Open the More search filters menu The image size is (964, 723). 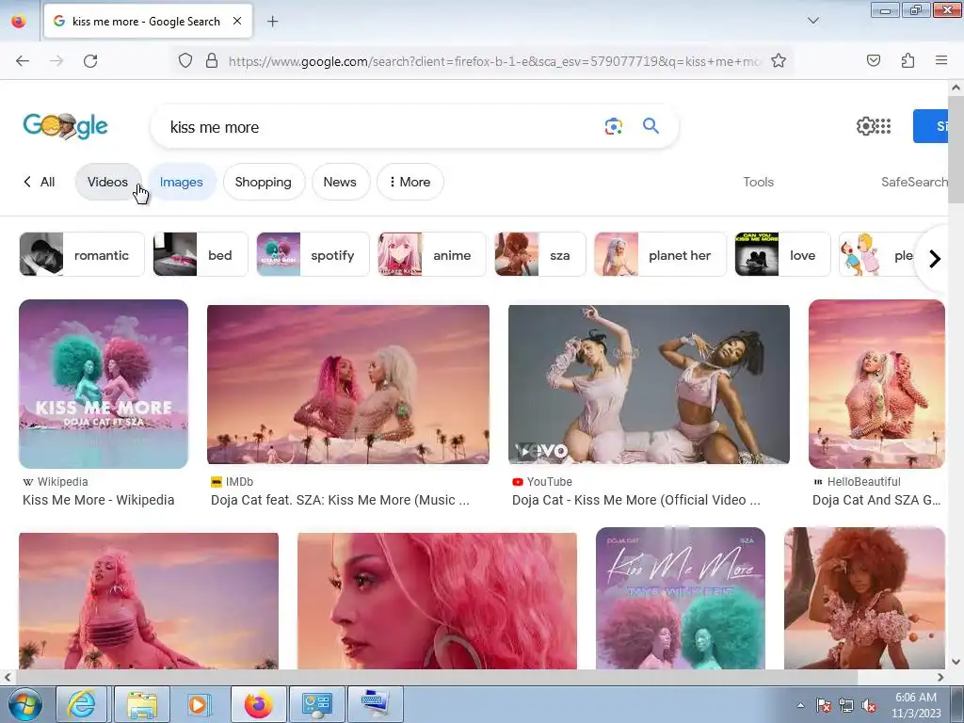[410, 182]
